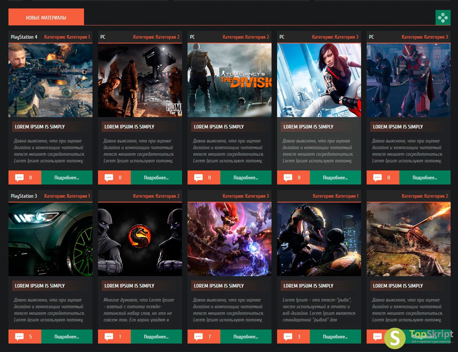Click comment icon under The Division card
The width and height of the screenshot is (458, 352).
[x=199, y=178]
